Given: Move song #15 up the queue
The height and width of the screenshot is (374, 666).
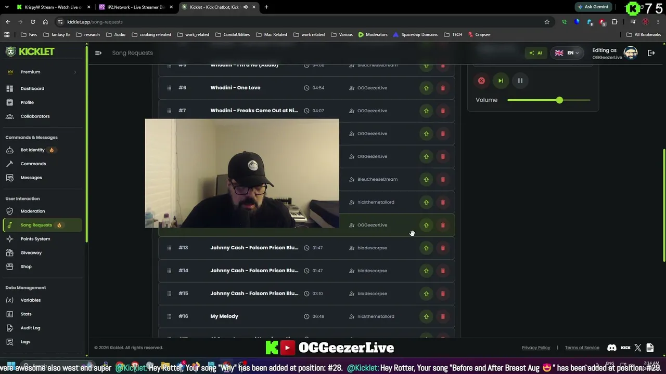Looking at the screenshot, I should coord(426,293).
